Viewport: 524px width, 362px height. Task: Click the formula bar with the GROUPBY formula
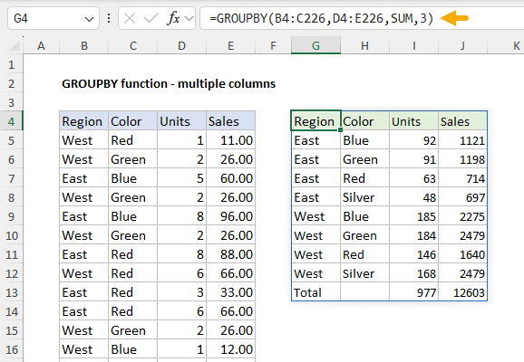coord(362,18)
